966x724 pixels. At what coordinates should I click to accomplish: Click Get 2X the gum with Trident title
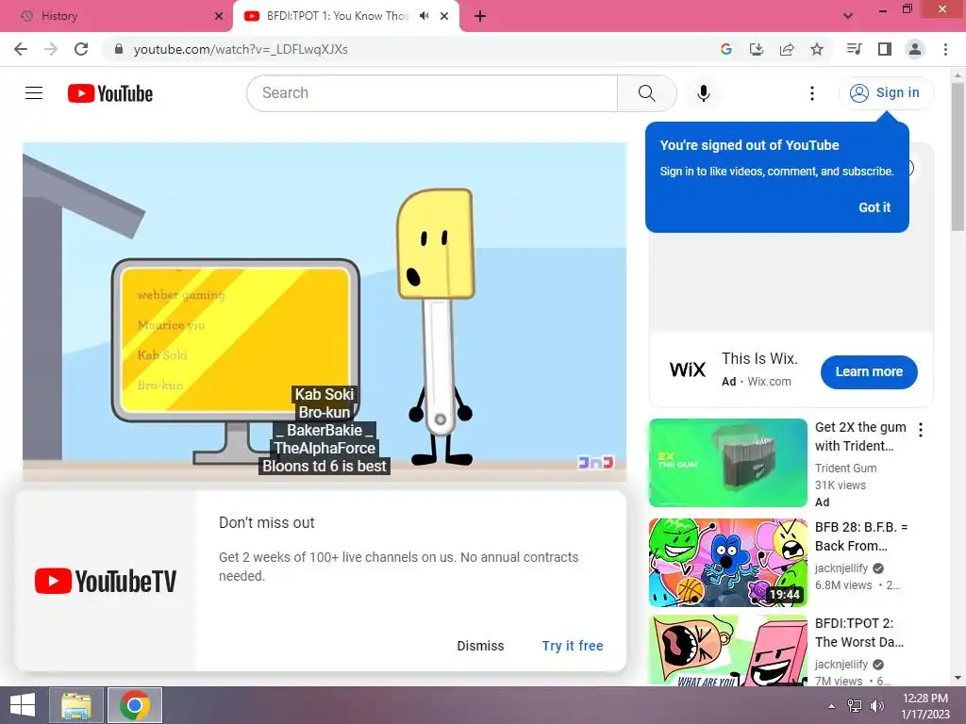(x=860, y=436)
